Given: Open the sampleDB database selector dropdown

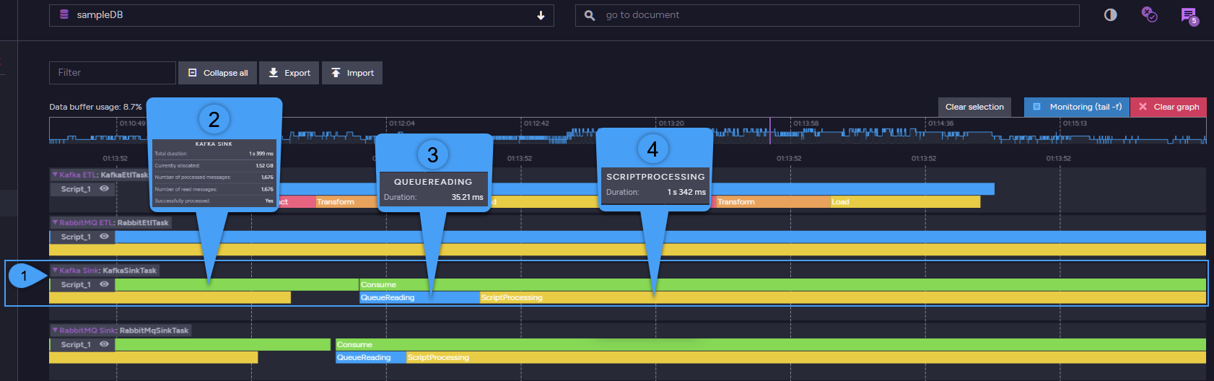Looking at the screenshot, I should 301,15.
